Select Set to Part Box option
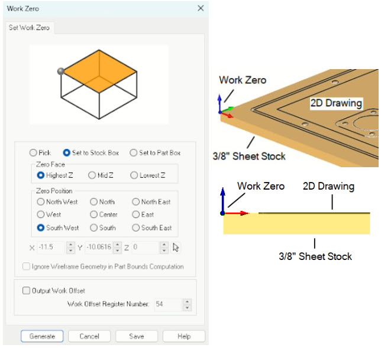381x348 pixels. click(134, 152)
